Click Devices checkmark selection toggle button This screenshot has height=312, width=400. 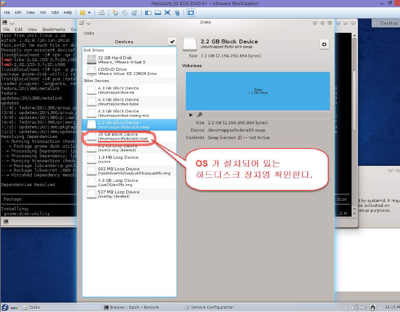[x=172, y=42]
